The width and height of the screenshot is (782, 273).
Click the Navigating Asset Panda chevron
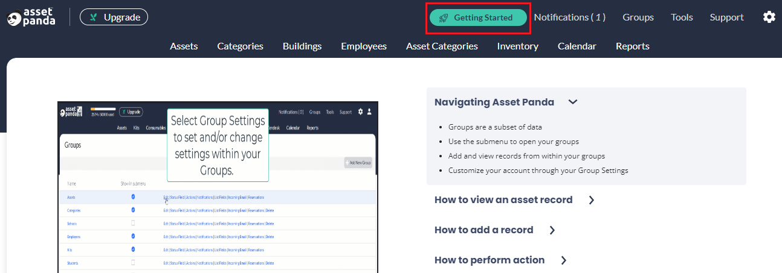pos(573,102)
